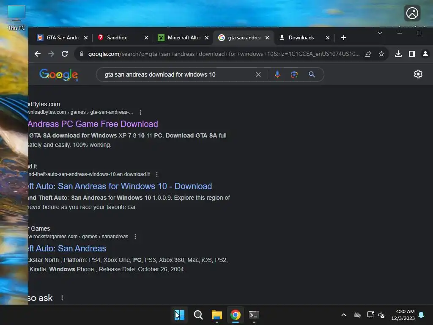The image size is (433, 325).
Task: Click the OneDrive cloud tray icon
Action: 357,315
